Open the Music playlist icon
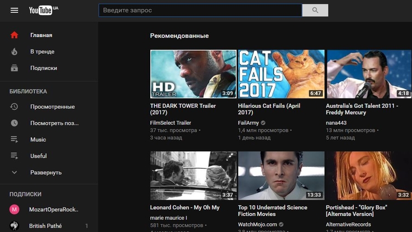Viewport: 412px width, 232px height. pyautogui.click(x=14, y=140)
